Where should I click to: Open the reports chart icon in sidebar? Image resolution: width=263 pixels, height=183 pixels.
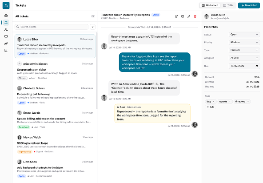click(6, 51)
